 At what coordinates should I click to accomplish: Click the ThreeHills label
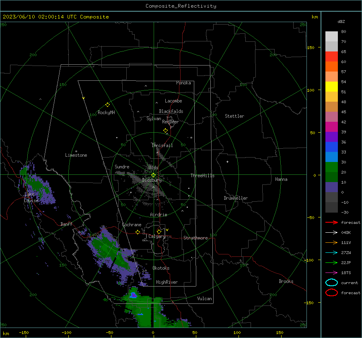coord(202,176)
